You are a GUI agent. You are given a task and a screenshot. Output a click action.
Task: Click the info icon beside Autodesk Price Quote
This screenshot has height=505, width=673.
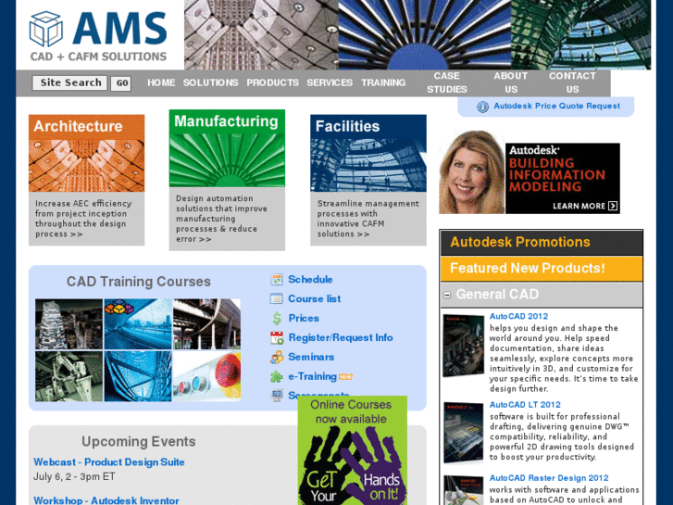[x=482, y=107]
